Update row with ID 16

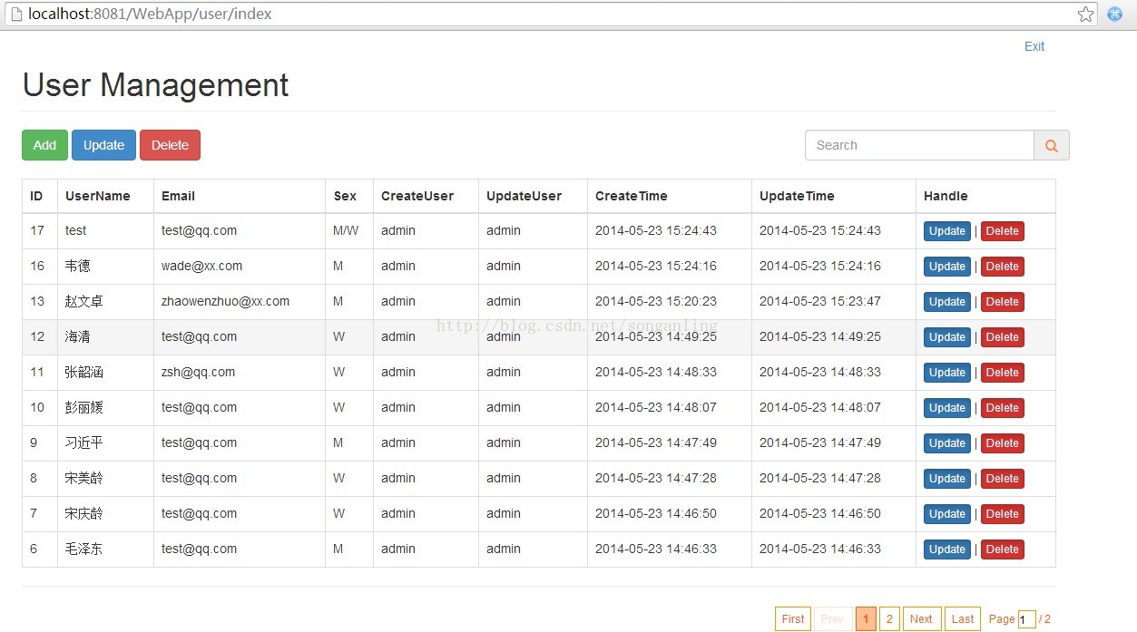tap(946, 267)
